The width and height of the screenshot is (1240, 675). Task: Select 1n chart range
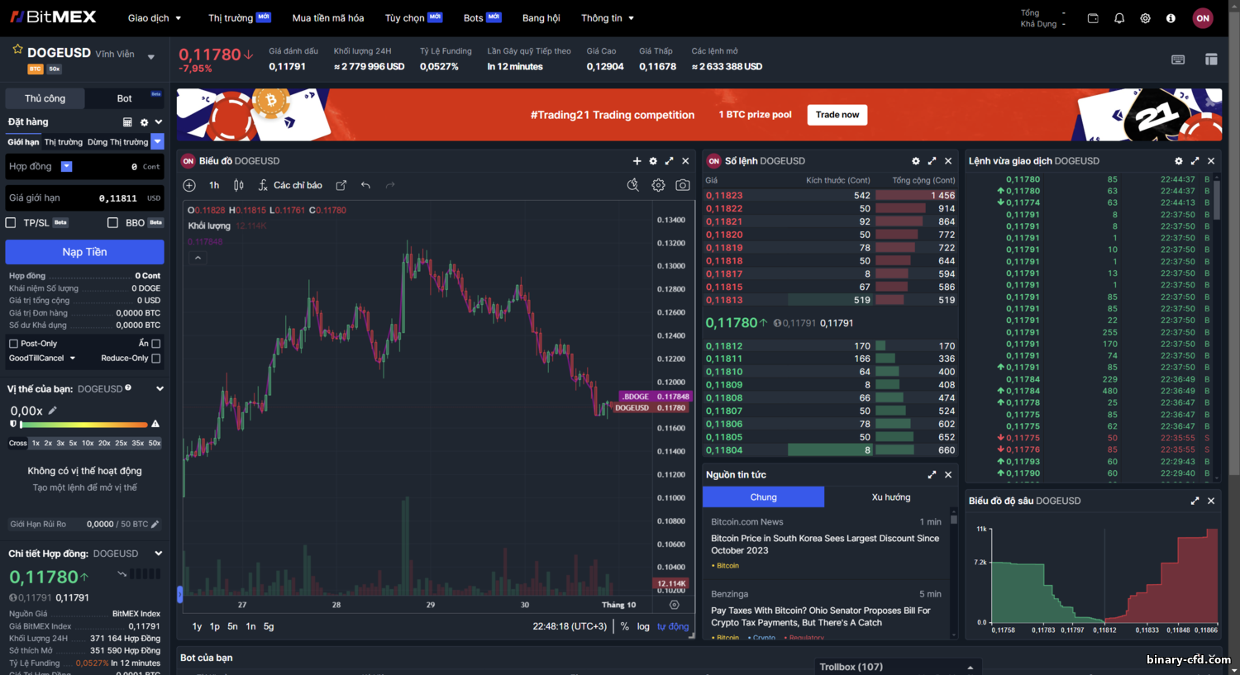pyautogui.click(x=250, y=626)
